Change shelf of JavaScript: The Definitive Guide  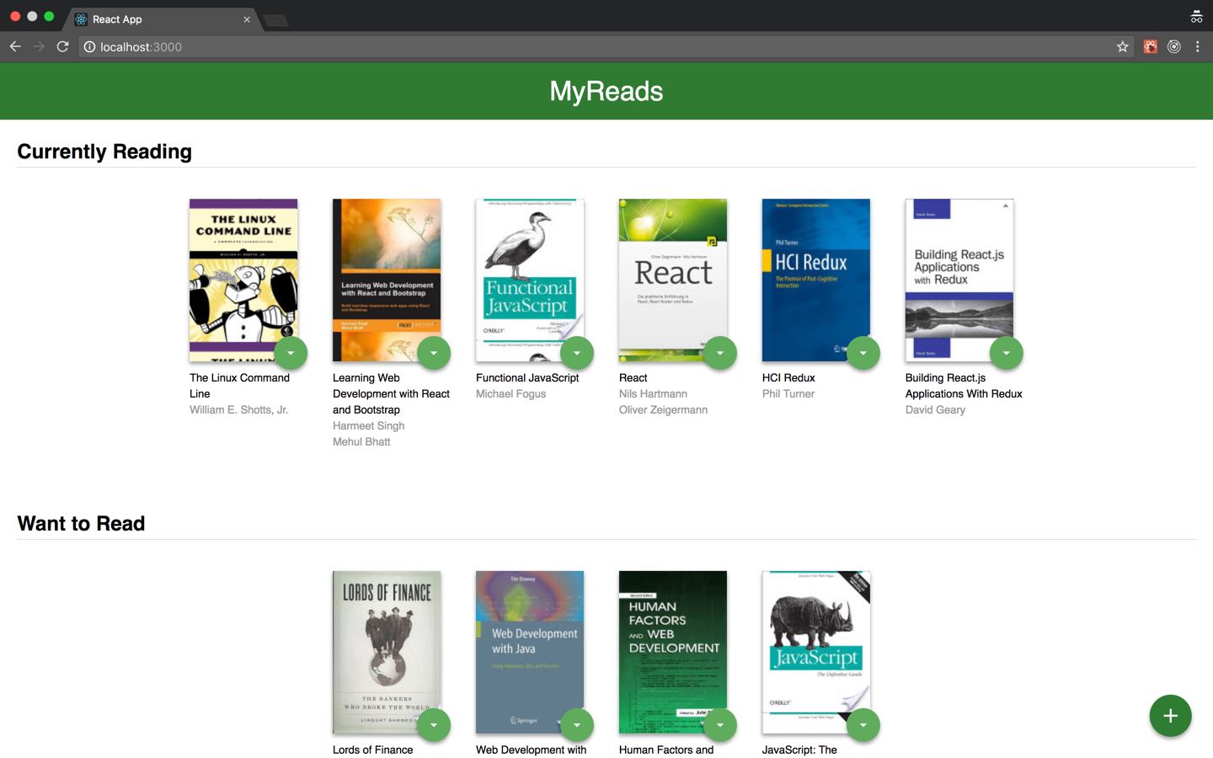pos(863,724)
